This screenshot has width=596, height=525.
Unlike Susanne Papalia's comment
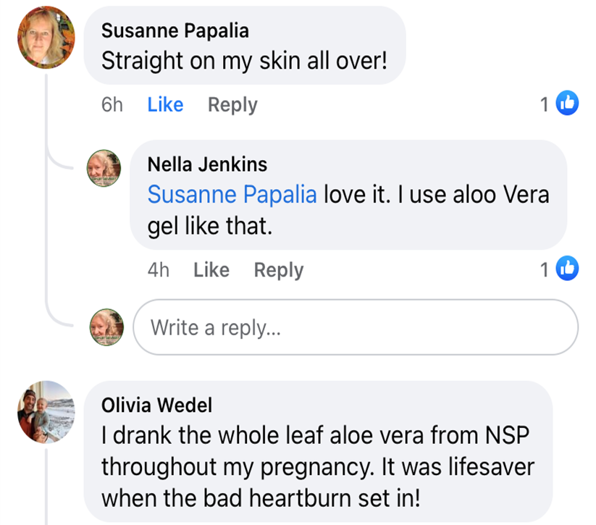pos(165,105)
